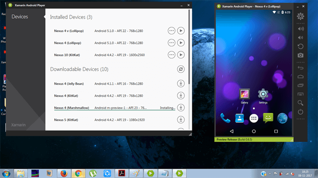The height and width of the screenshot is (178, 318).
Task: Open Windows Start menu
Action: pos(6,174)
